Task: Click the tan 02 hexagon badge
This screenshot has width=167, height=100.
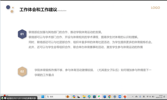Action: (22, 72)
